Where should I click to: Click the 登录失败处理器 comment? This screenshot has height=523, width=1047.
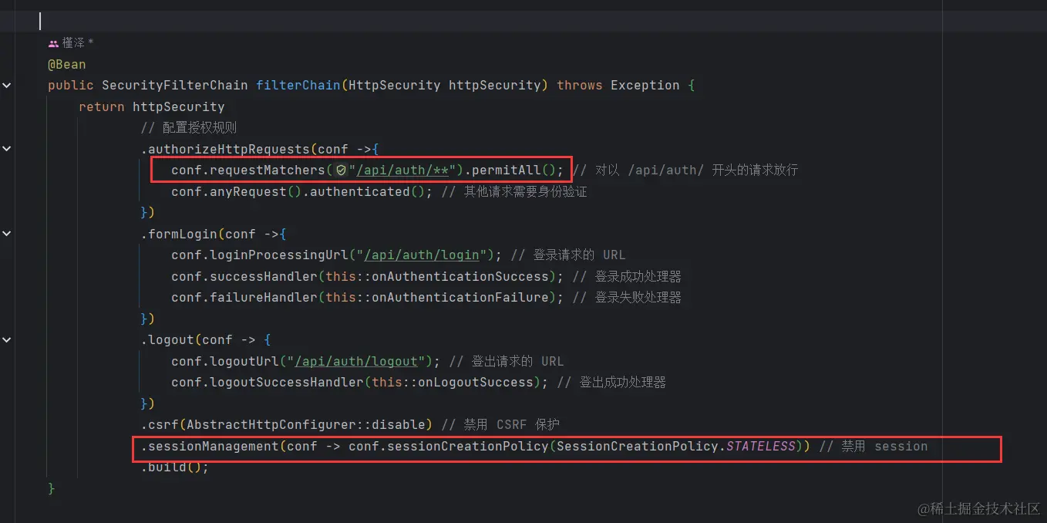628,297
